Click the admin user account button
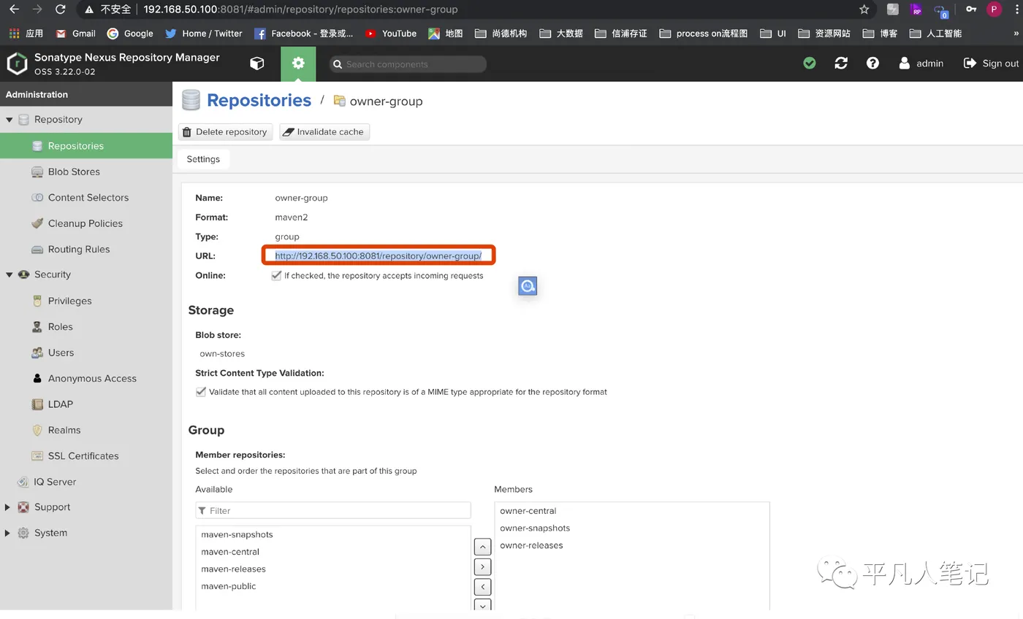Viewport: 1023px width, 619px height. point(921,64)
